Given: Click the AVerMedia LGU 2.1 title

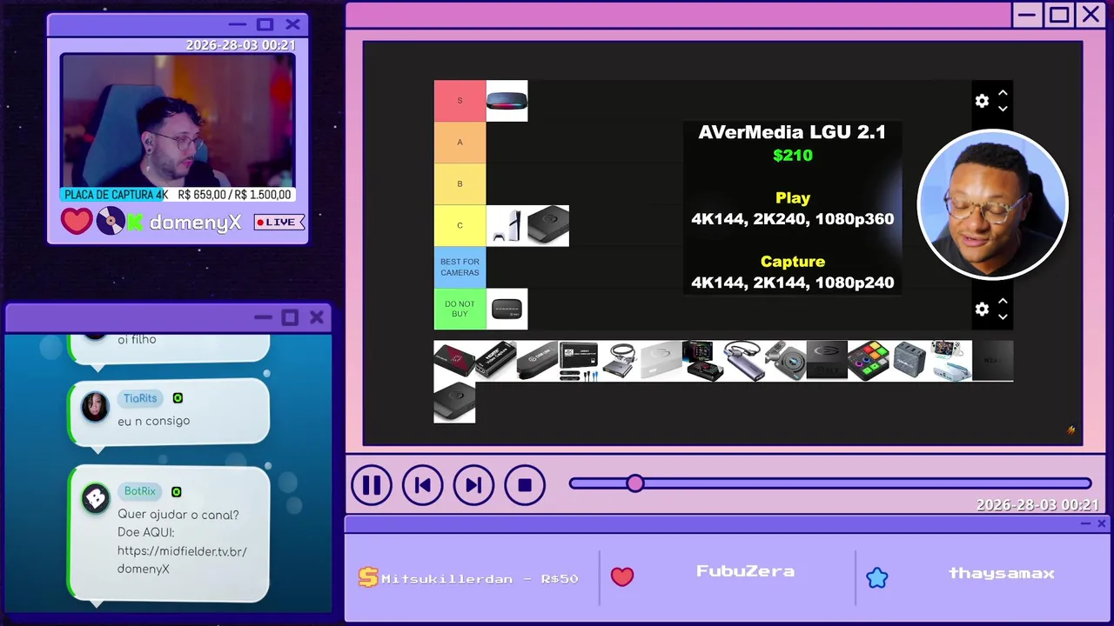Looking at the screenshot, I should [792, 132].
